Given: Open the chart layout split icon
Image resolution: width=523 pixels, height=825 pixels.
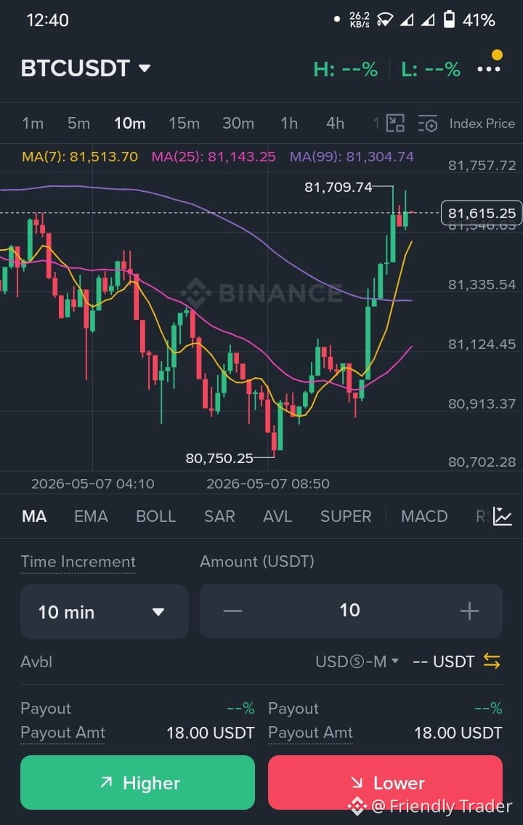Looking at the screenshot, I should coord(395,123).
